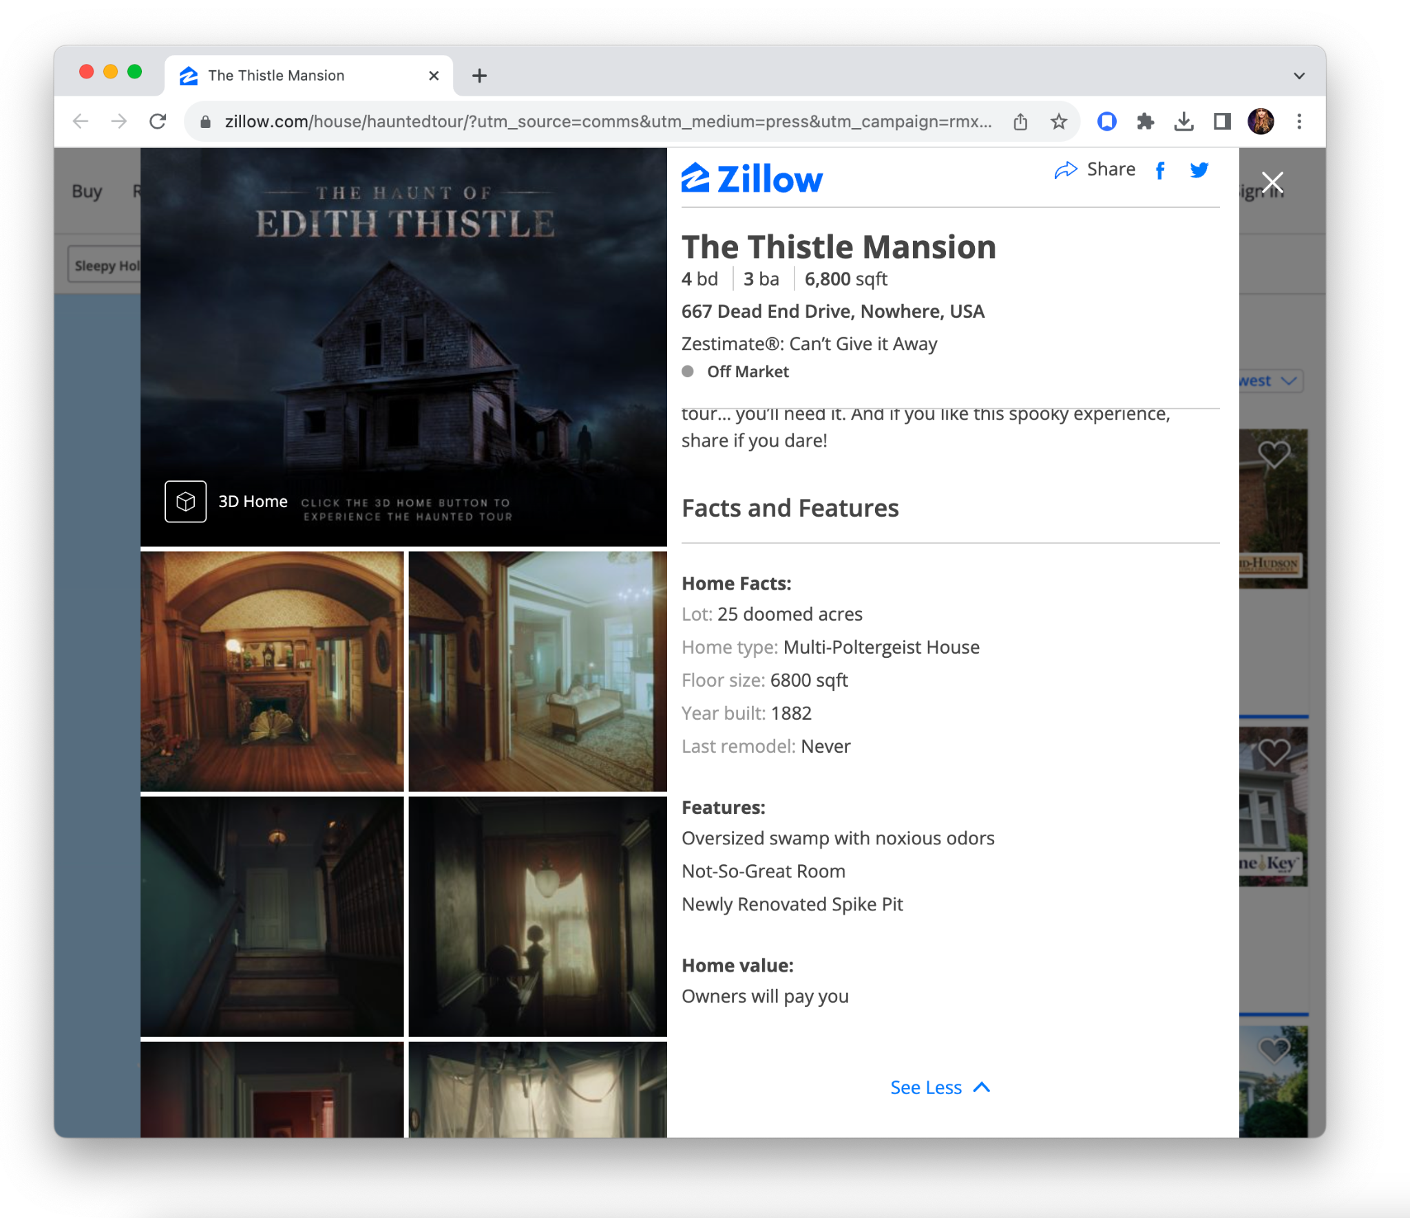Open a new browser tab
Image resolution: width=1410 pixels, height=1218 pixels.
[x=480, y=76]
